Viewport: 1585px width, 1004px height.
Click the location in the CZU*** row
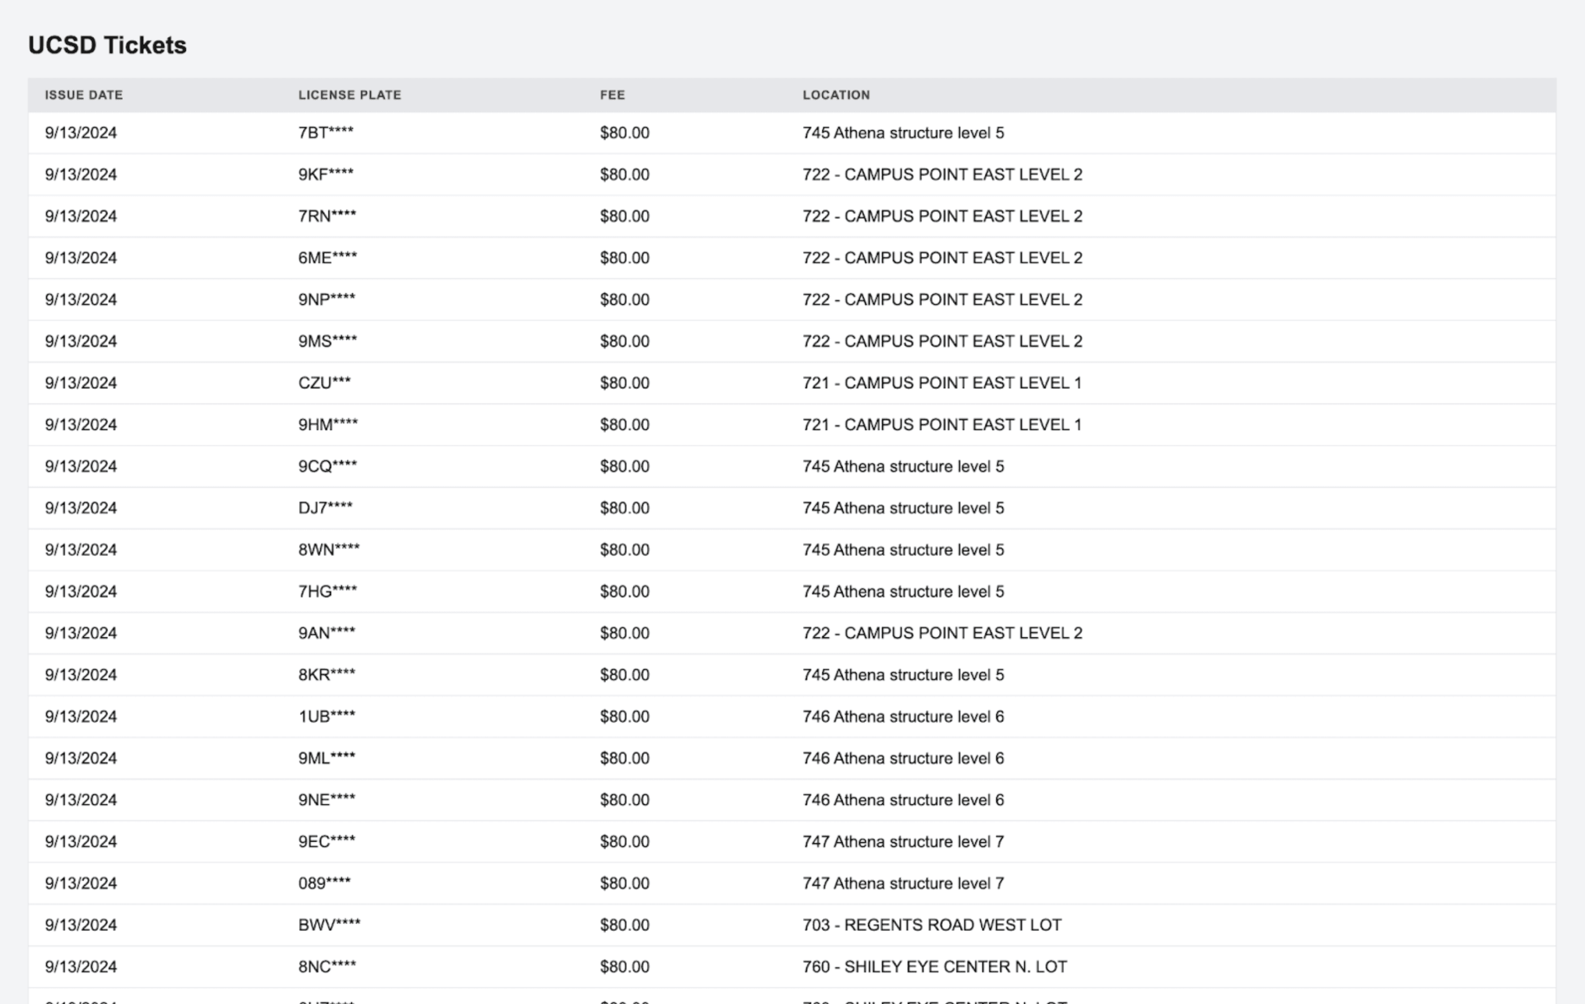pos(941,382)
